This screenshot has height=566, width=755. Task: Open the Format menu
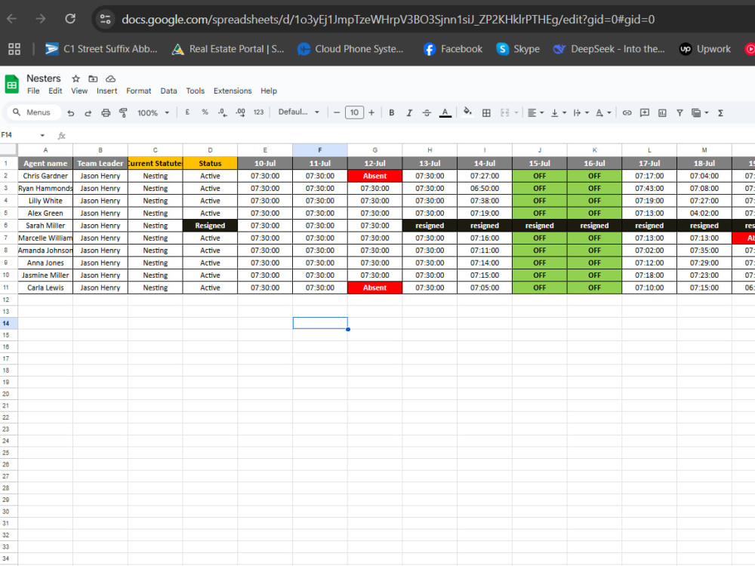click(x=139, y=91)
